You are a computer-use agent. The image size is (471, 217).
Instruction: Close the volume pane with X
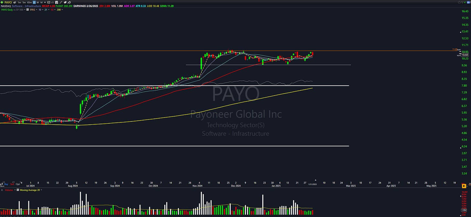[x=2, y=190]
